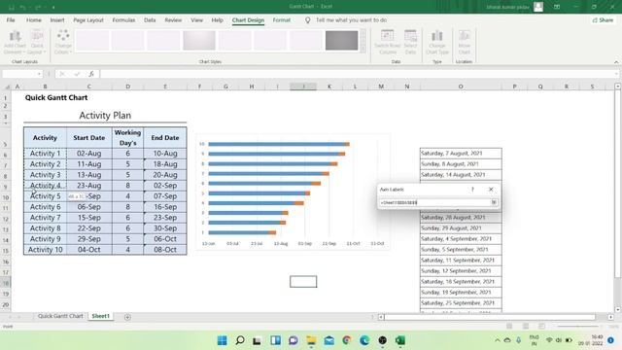
Task: Close the Axis Labels dialog
Action: 491,190
